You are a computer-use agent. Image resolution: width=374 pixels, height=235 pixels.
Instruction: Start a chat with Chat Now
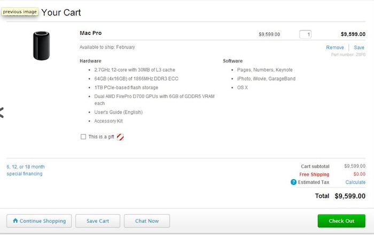[x=146, y=221]
